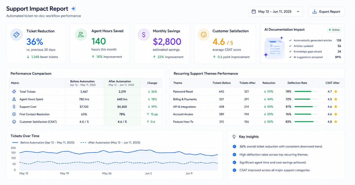Image resolution: width=355 pixels, height=185 pixels.
Task: Click the After Automation chart legend entry
Action: tap(110, 143)
